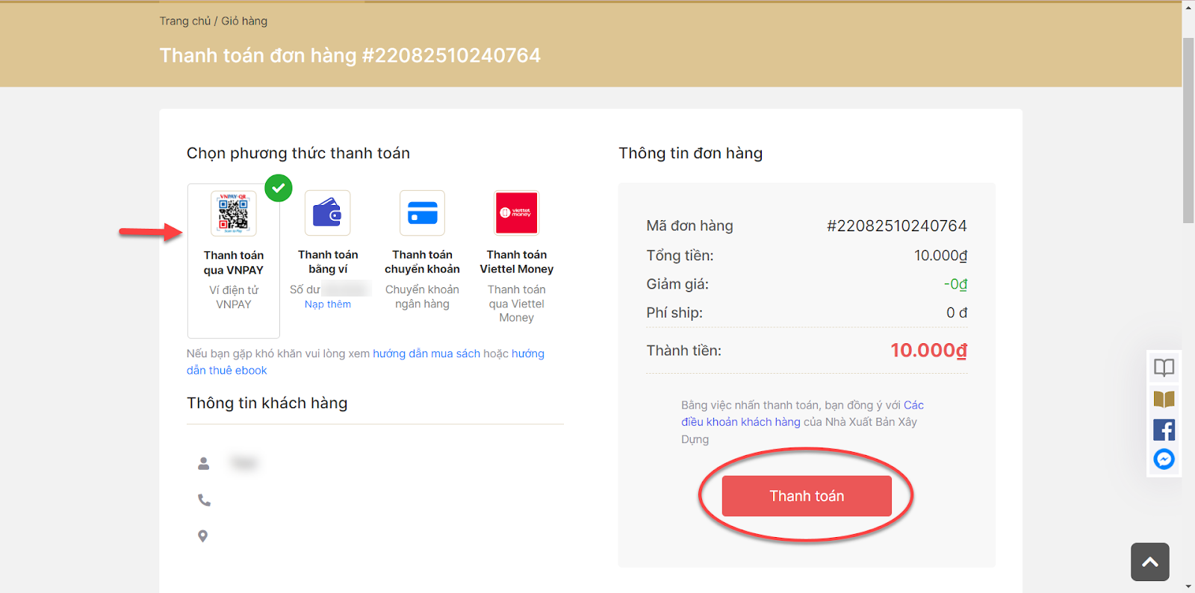
Task: Choose the wallet payment icon
Action: click(327, 213)
